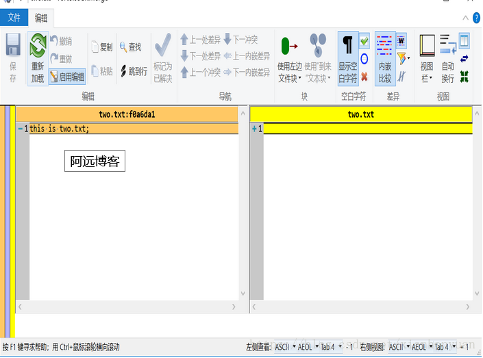The height and width of the screenshot is (358, 483).
Task: Open Go to Line (跳到行)
Action: [134, 71]
